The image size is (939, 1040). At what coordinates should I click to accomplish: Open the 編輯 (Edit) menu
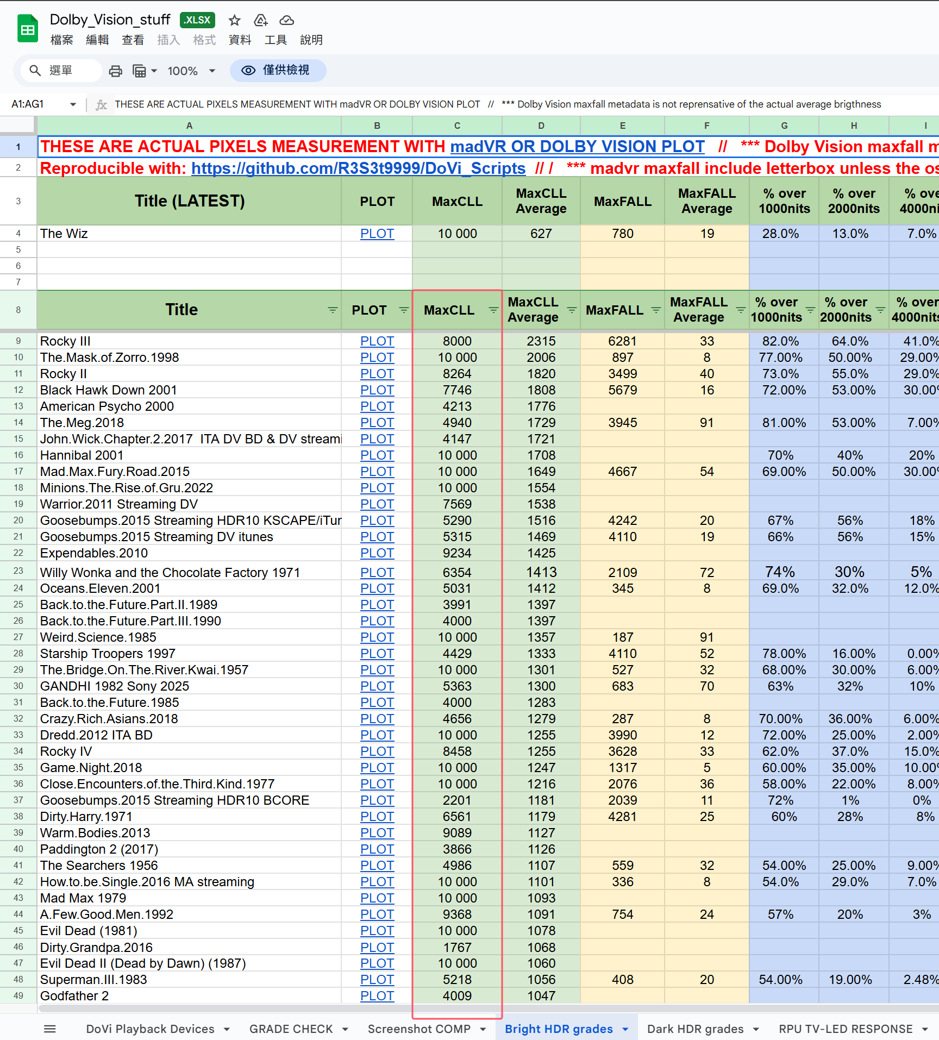pyautogui.click(x=97, y=40)
